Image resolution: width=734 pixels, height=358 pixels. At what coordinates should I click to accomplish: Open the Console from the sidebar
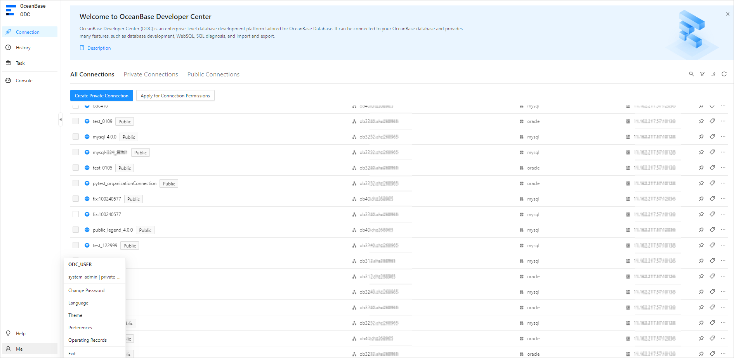pyautogui.click(x=24, y=81)
